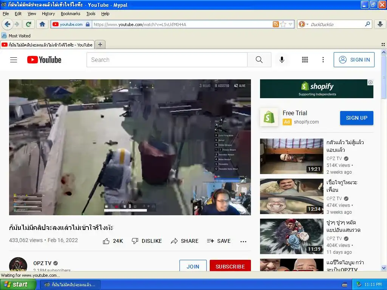Image resolution: width=387 pixels, height=290 pixels.
Task: Go to the browser Home page icon
Action: coord(42,24)
